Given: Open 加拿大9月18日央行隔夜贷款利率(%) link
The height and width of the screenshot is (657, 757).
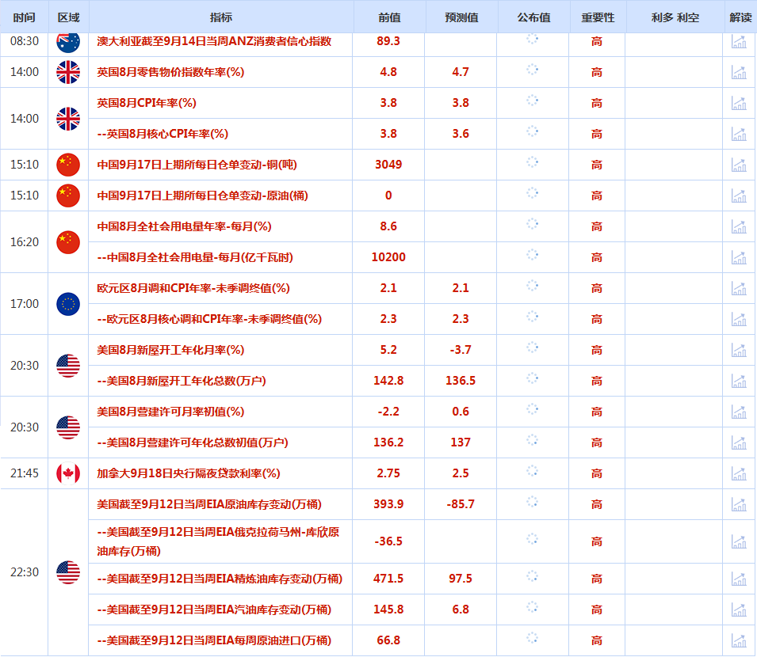Looking at the screenshot, I should [189, 473].
